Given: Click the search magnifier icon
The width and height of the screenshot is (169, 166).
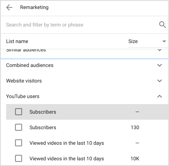Looking at the screenshot, I should pos(163,25).
